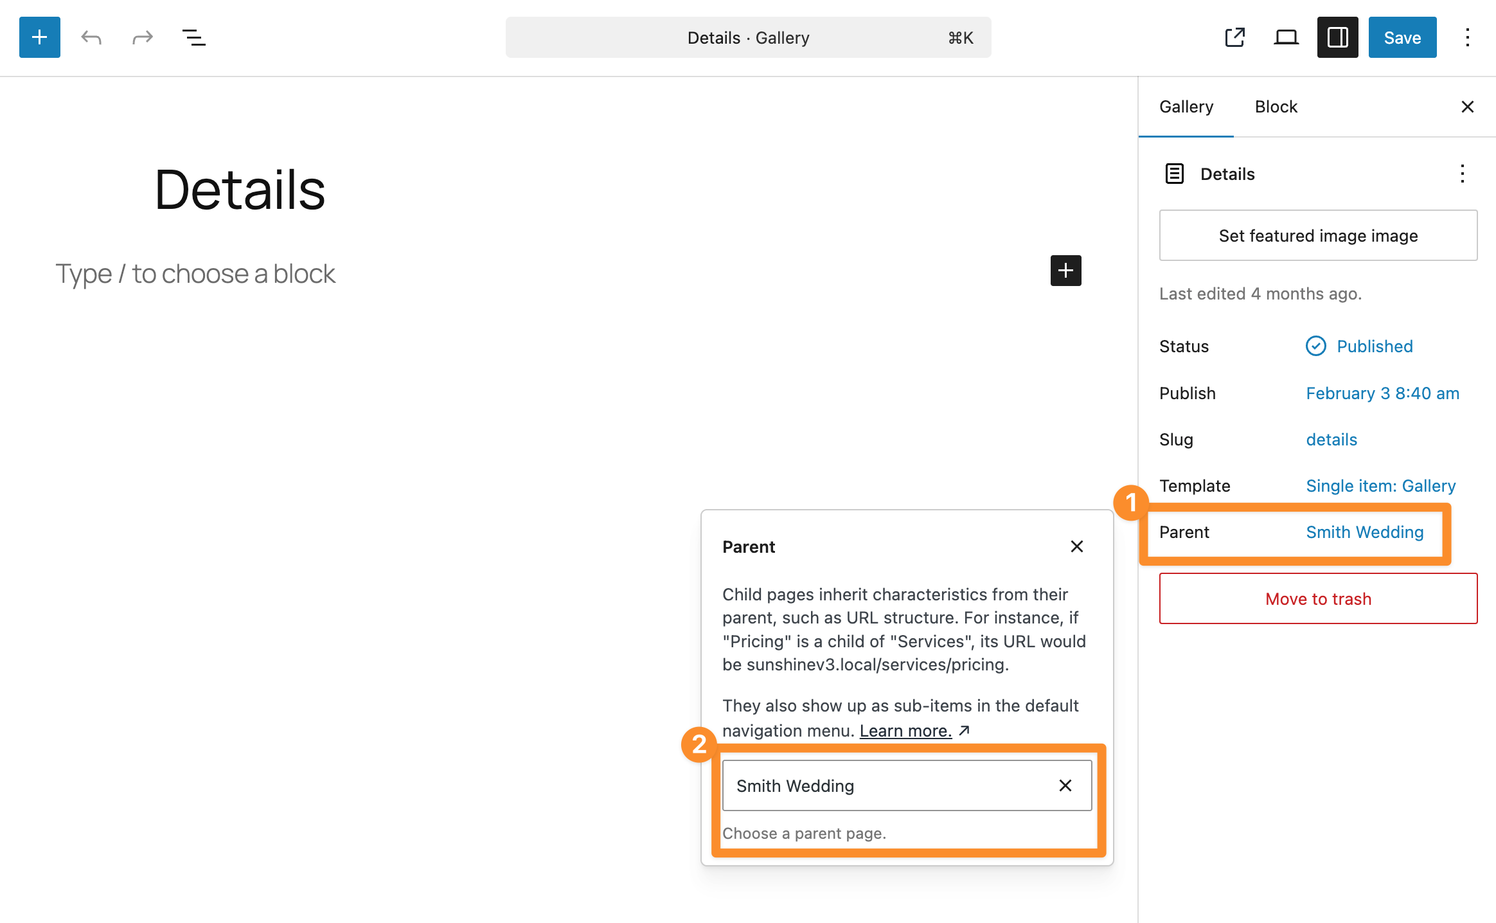Save the page
1496x923 pixels.
click(x=1402, y=37)
